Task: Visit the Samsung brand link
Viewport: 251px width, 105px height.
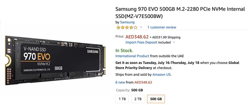Action: tap(127, 22)
